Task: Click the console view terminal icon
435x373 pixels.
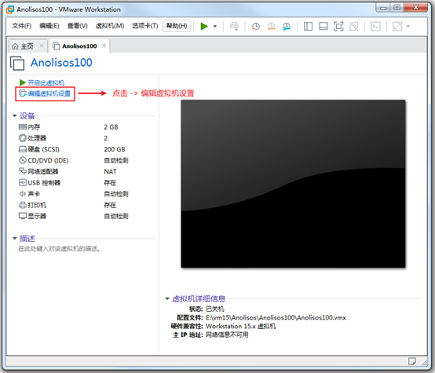Action: (375, 27)
